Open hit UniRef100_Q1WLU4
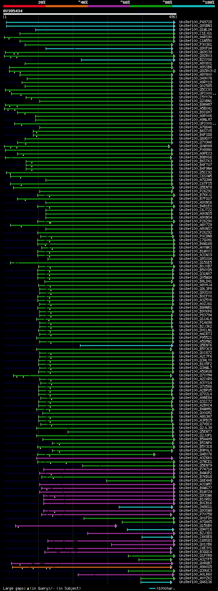Viewport: 218px width, 591px height. coord(196,29)
